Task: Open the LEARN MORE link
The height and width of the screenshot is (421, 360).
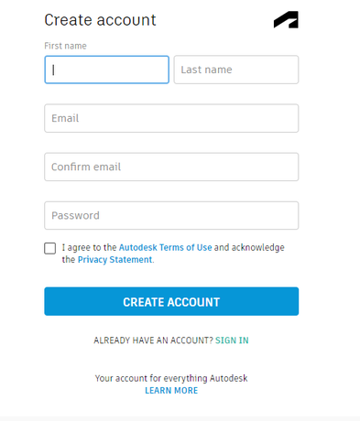Action: (171, 391)
